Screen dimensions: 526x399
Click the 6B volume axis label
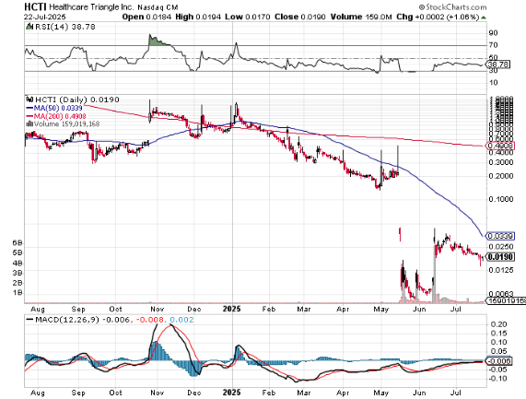[x=18, y=242]
